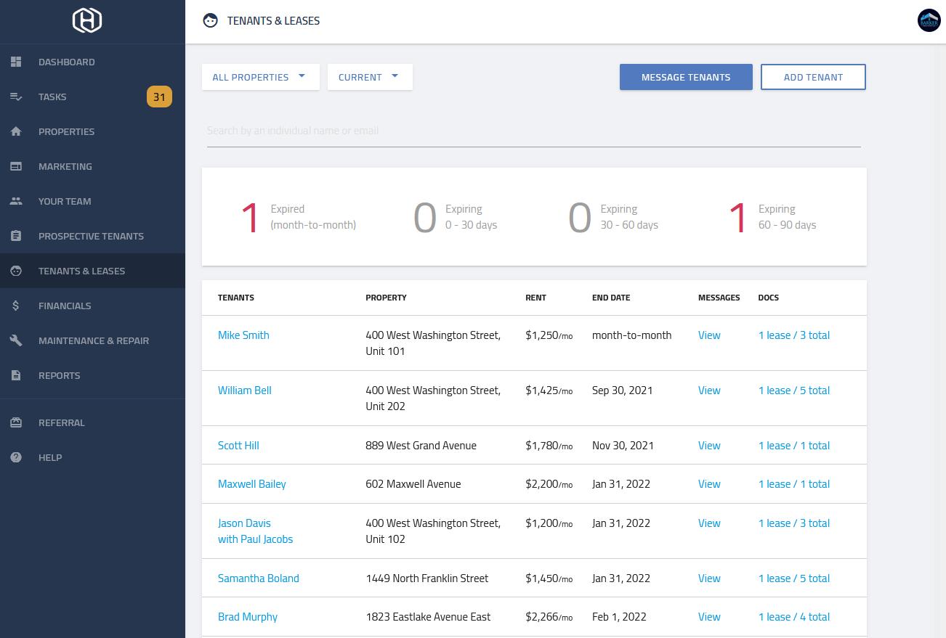View messages for Scott Hill
The width and height of the screenshot is (946, 638).
[x=709, y=446]
